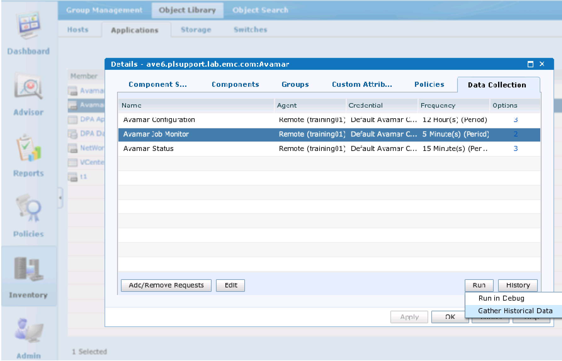Screen dimensions: 562x361
Task: Edit the selected data collection request
Action: pyautogui.click(x=230, y=285)
